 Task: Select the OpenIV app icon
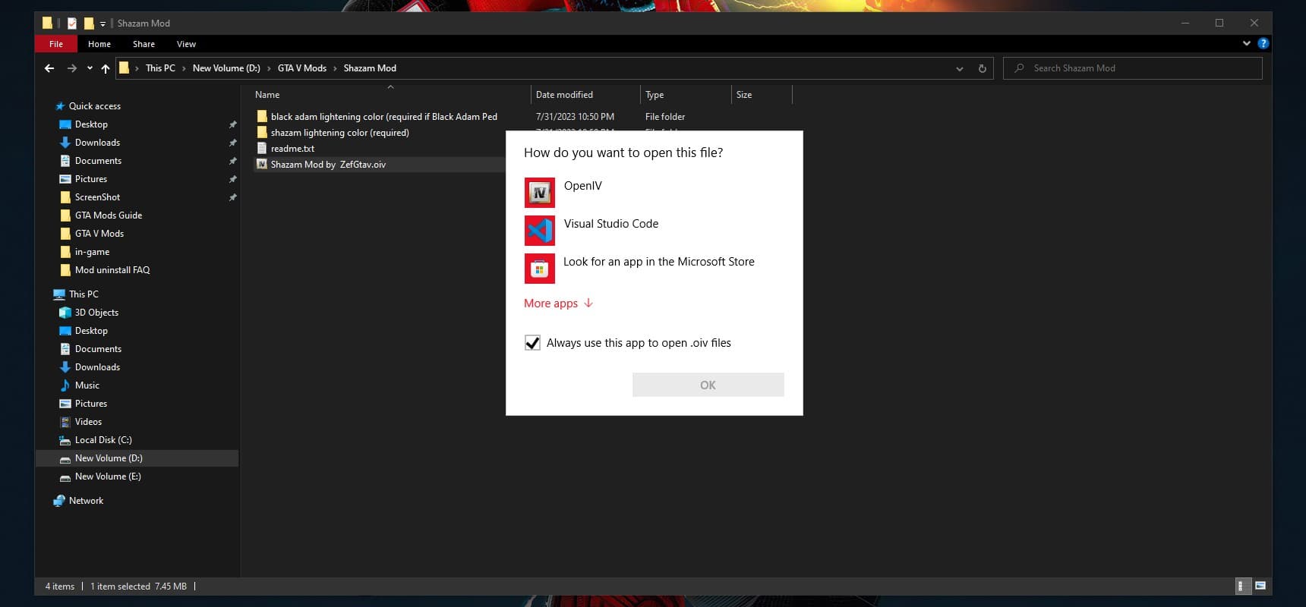pos(539,193)
